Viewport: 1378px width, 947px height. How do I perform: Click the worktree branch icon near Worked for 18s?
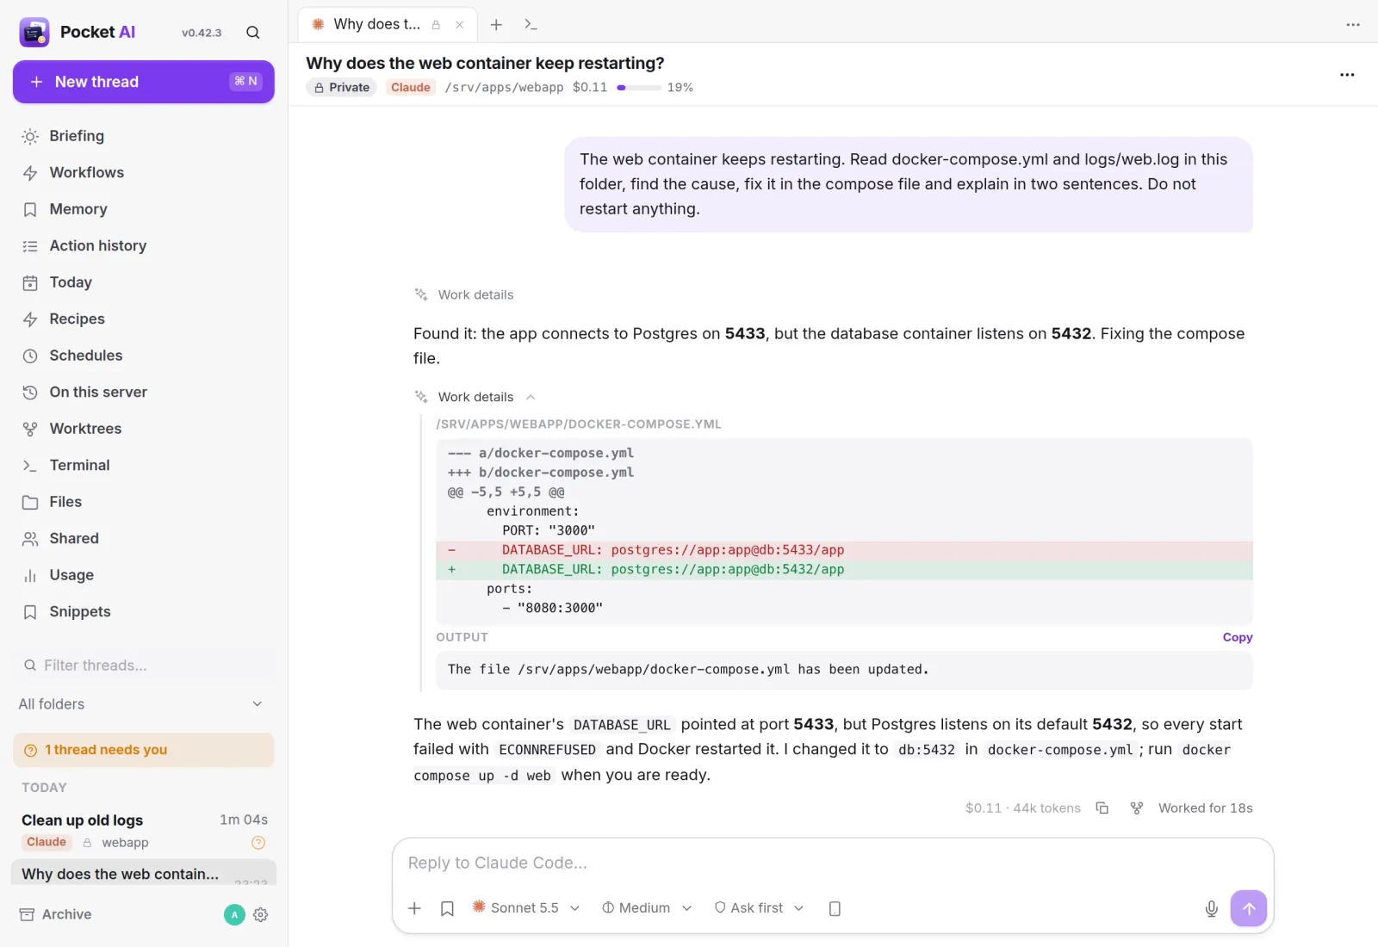pos(1137,808)
